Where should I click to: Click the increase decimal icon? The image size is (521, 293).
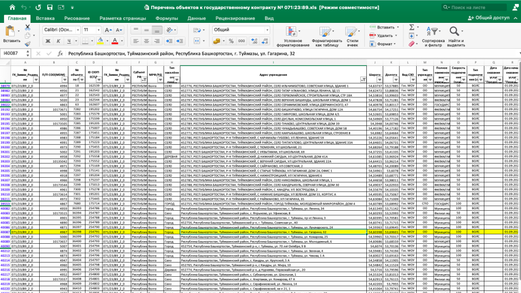click(254, 41)
